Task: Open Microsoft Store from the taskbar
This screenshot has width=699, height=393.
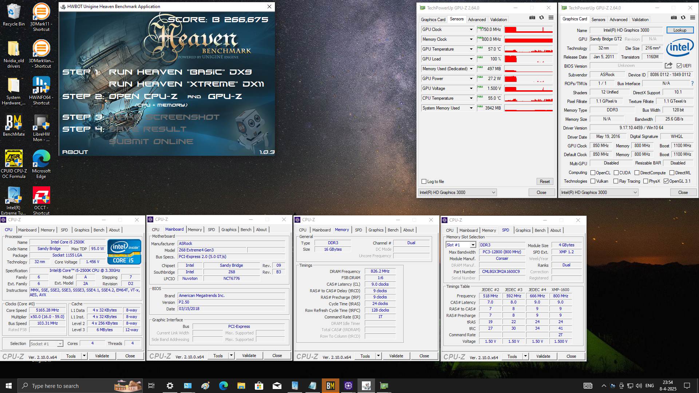Action: pos(259,386)
